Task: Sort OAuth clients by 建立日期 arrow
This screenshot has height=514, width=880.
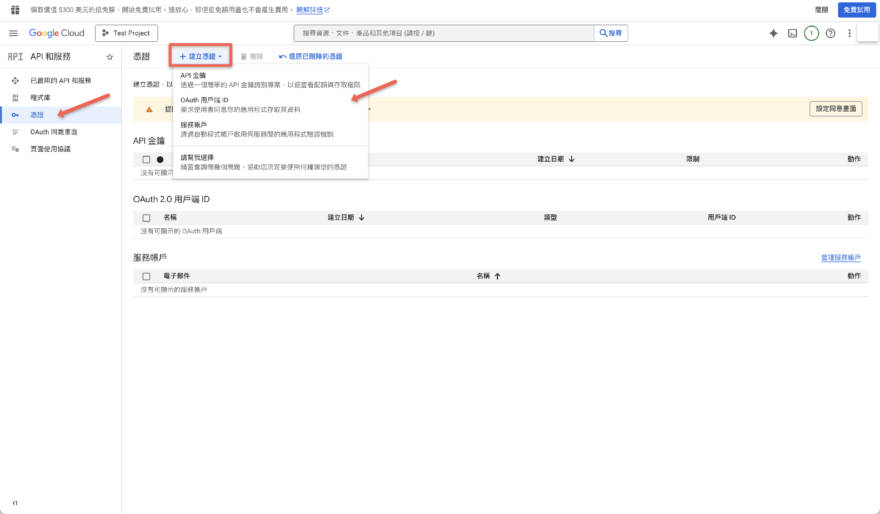Action: 362,217
